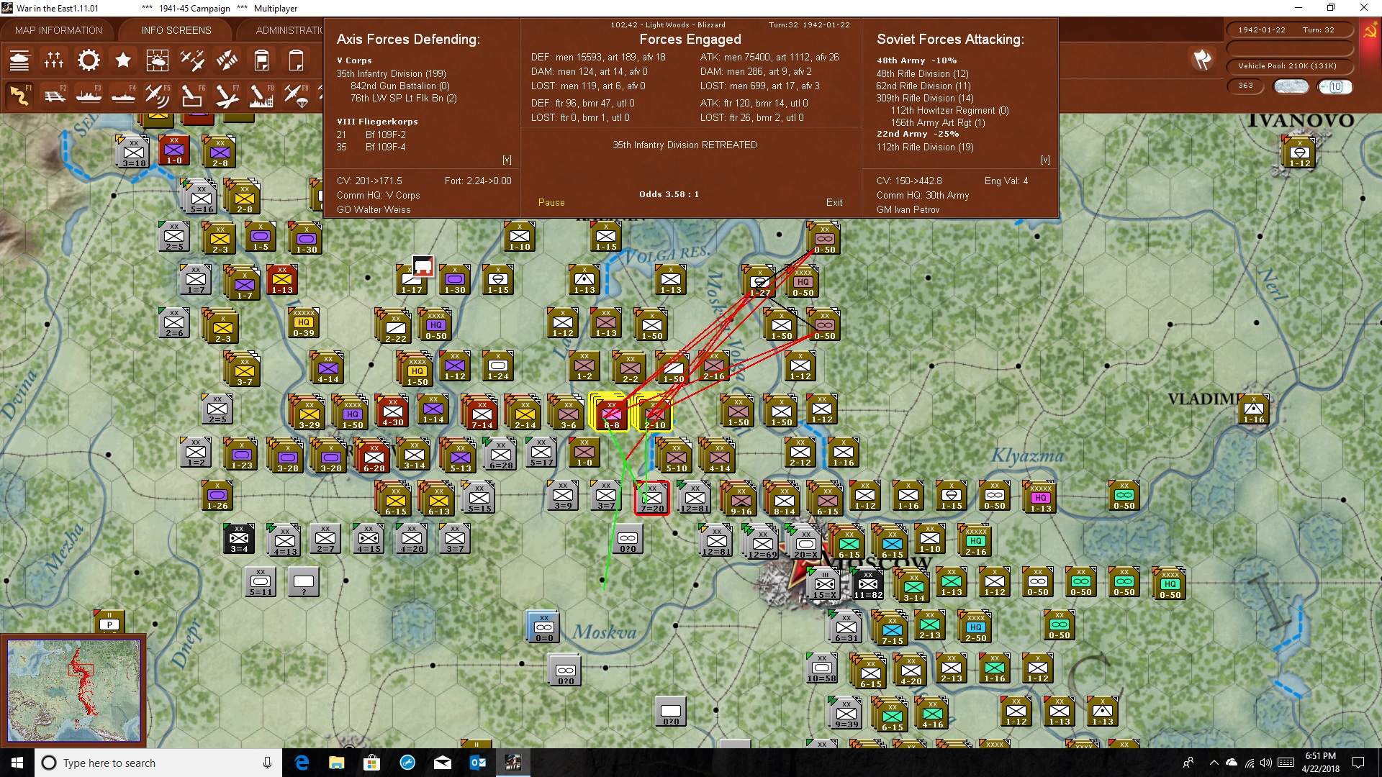Select the 11=82 black unit counter
1382x777 pixels.
(x=867, y=584)
